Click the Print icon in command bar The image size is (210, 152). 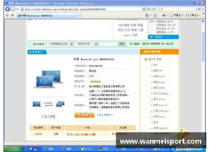click(164, 15)
